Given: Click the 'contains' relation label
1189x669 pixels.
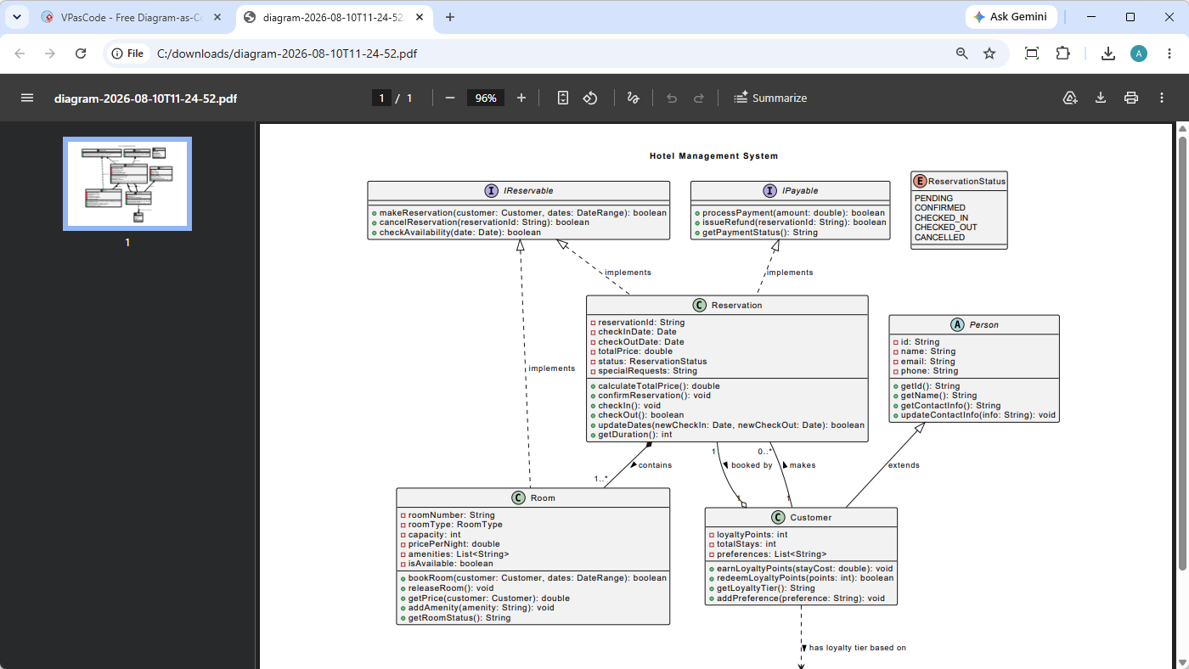Looking at the screenshot, I should coord(655,465).
